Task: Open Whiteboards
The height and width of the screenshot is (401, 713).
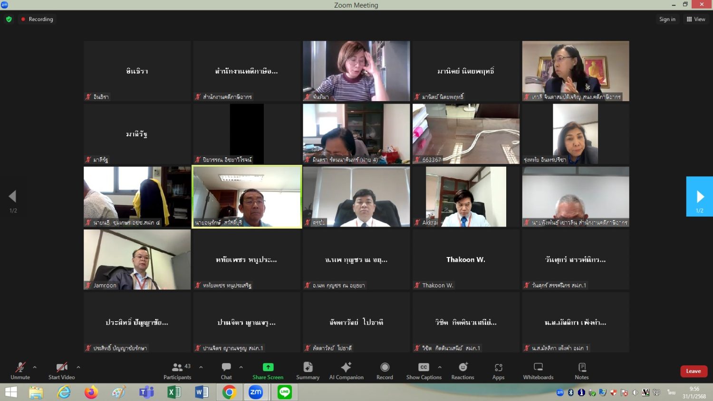Action: (x=538, y=371)
